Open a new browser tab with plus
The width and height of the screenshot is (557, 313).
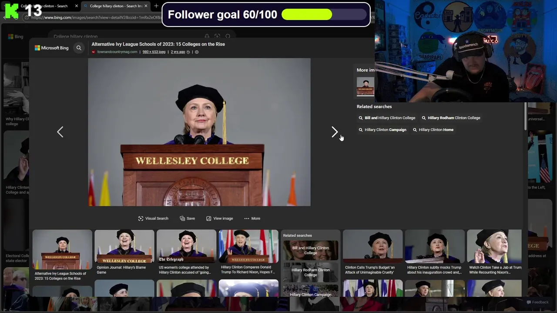coord(156,6)
